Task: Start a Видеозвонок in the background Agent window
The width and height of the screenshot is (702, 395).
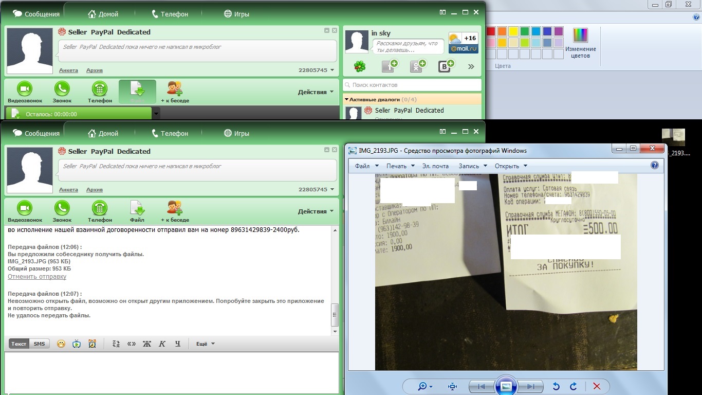Action: (x=25, y=92)
